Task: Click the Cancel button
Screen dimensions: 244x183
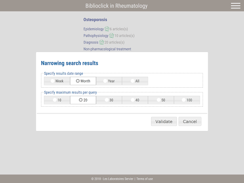Action: 190,122
